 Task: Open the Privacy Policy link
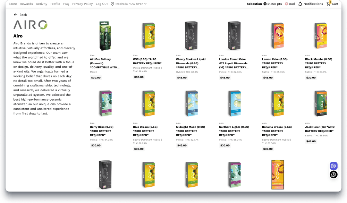coord(82,4)
